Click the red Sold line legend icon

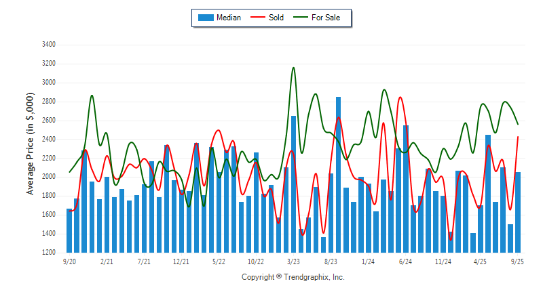(x=256, y=18)
